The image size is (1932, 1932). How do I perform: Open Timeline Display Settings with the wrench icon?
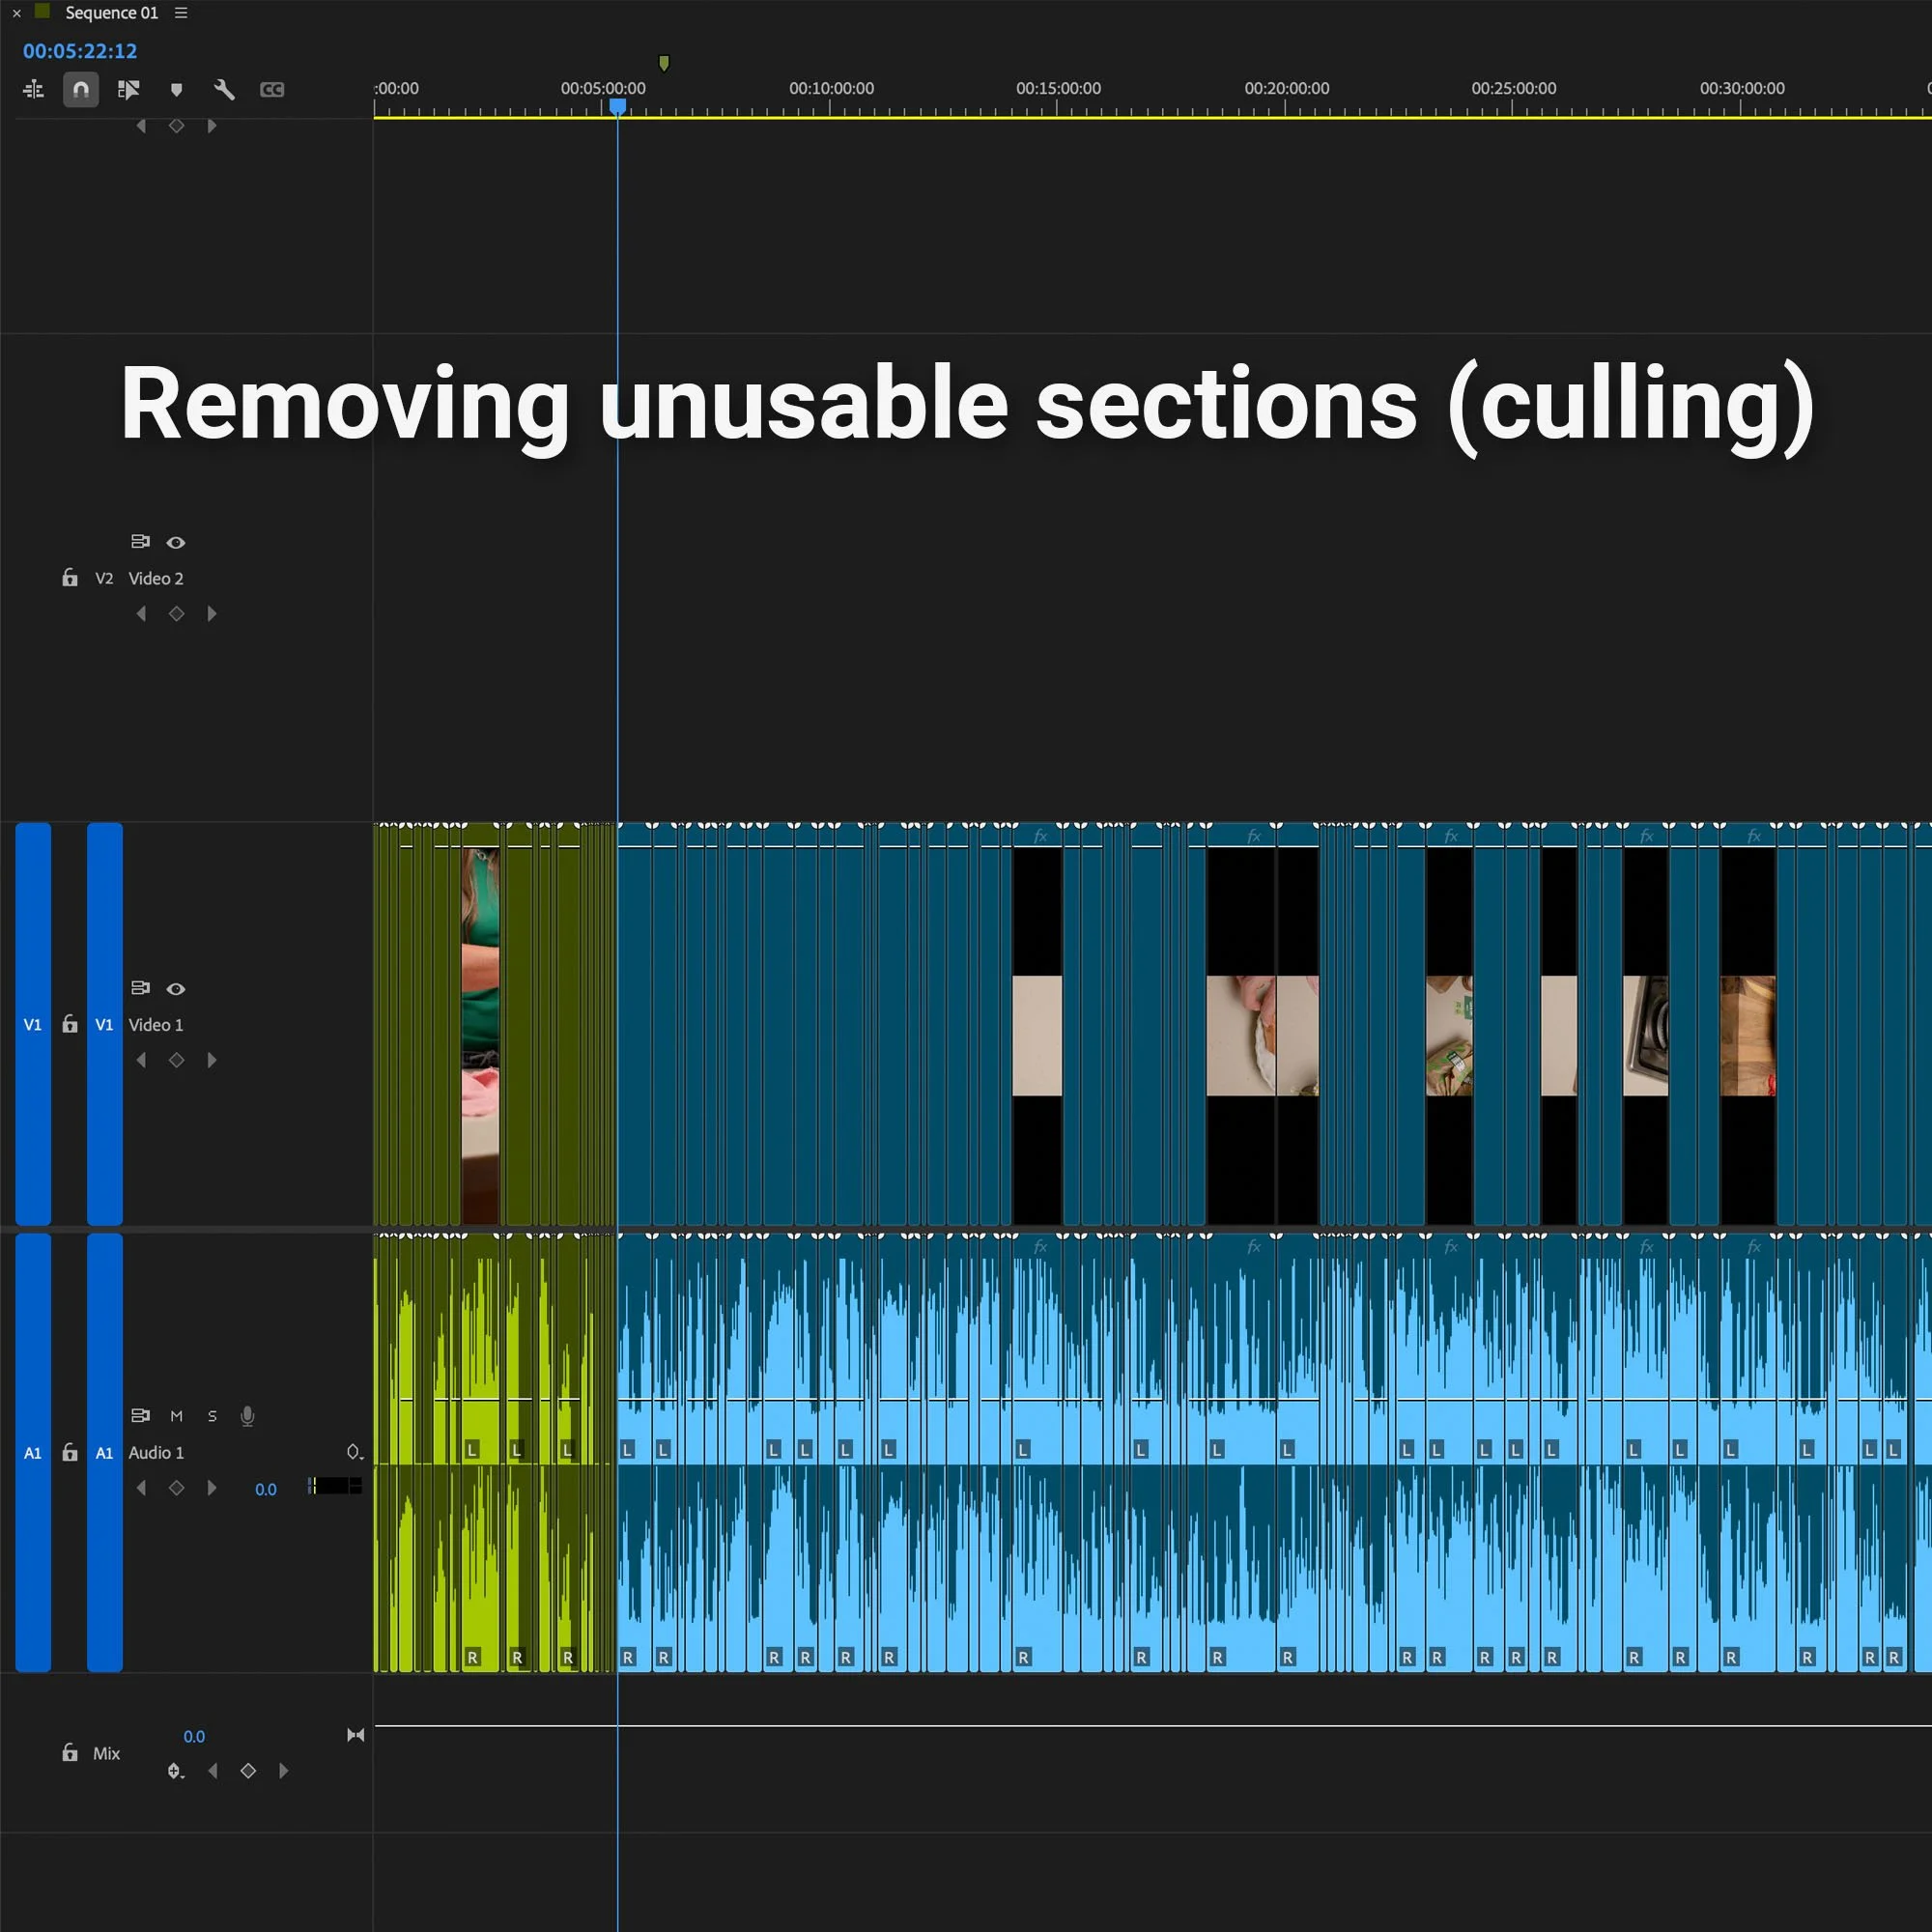point(225,89)
